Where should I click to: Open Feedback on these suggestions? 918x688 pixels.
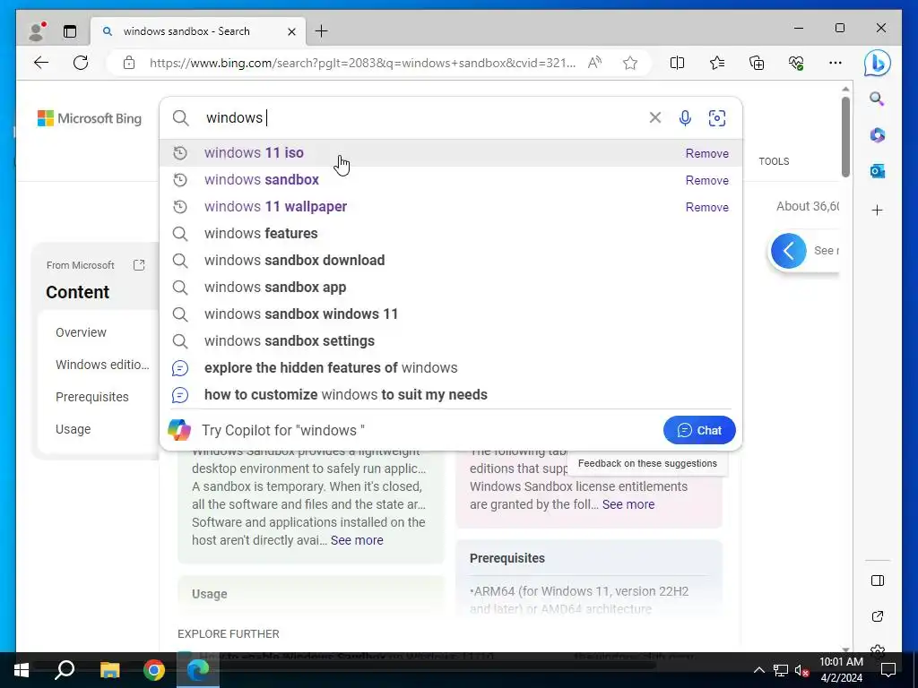pos(647,463)
